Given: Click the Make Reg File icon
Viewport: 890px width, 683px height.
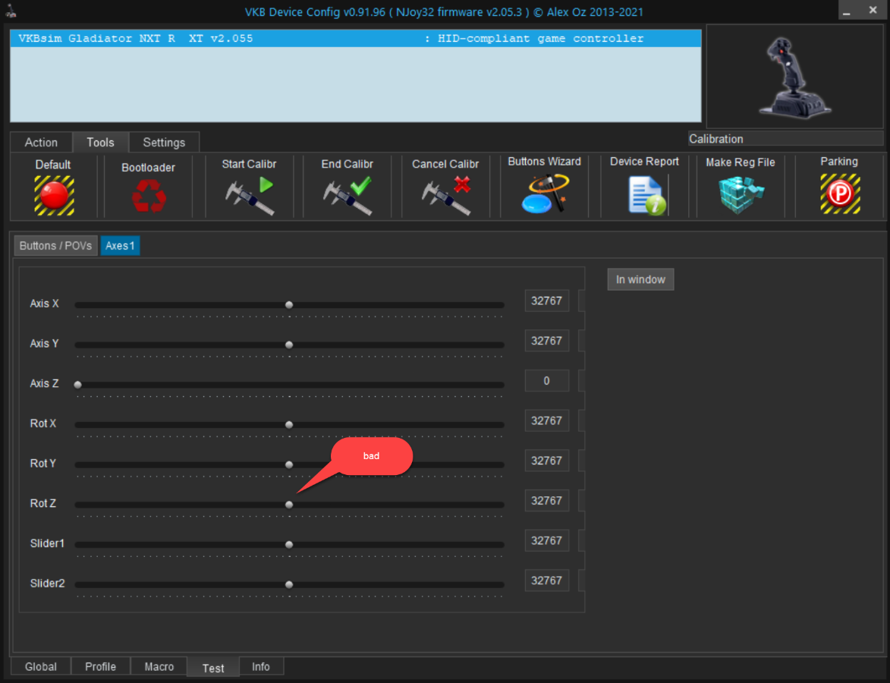Looking at the screenshot, I should pos(741,195).
